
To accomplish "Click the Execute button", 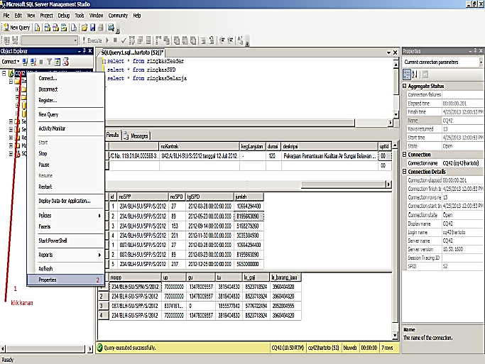I will click(x=92, y=40).
